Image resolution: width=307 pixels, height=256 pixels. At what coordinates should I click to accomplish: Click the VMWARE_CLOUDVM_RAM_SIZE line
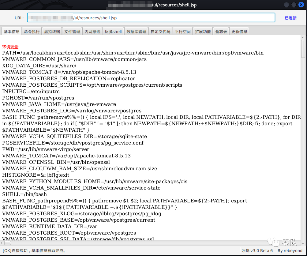click(x=80, y=169)
